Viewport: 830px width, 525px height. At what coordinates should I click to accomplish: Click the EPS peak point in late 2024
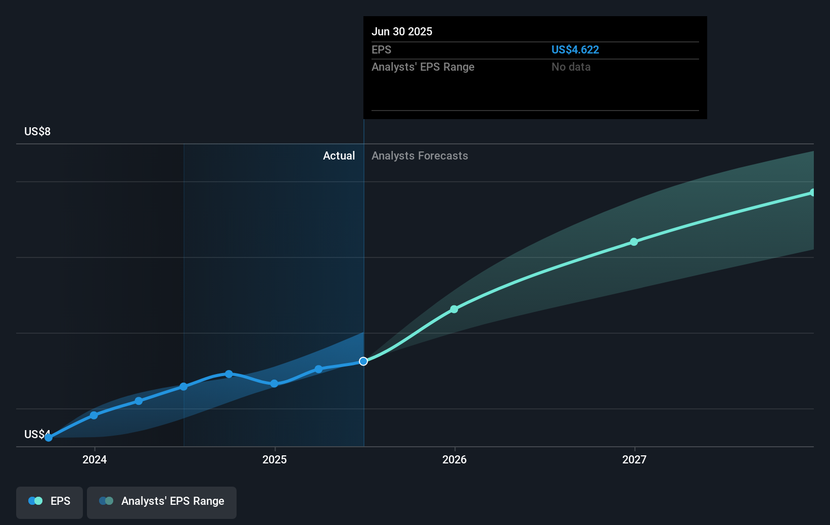click(229, 374)
